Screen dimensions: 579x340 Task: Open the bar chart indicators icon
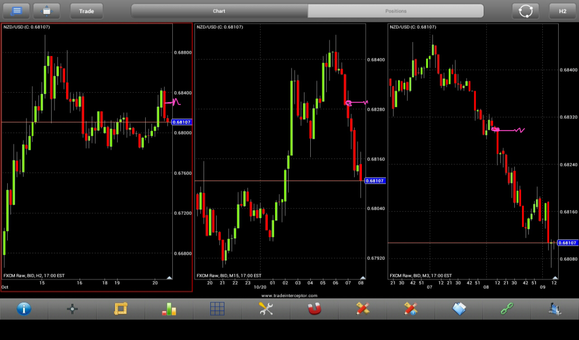(x=169, y=309)
